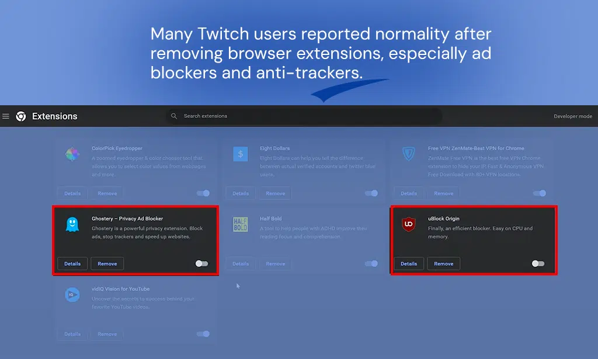The height and width of the screenshot is (359, 598).
Task: Open the hamburger main menu
Action: 6,116
